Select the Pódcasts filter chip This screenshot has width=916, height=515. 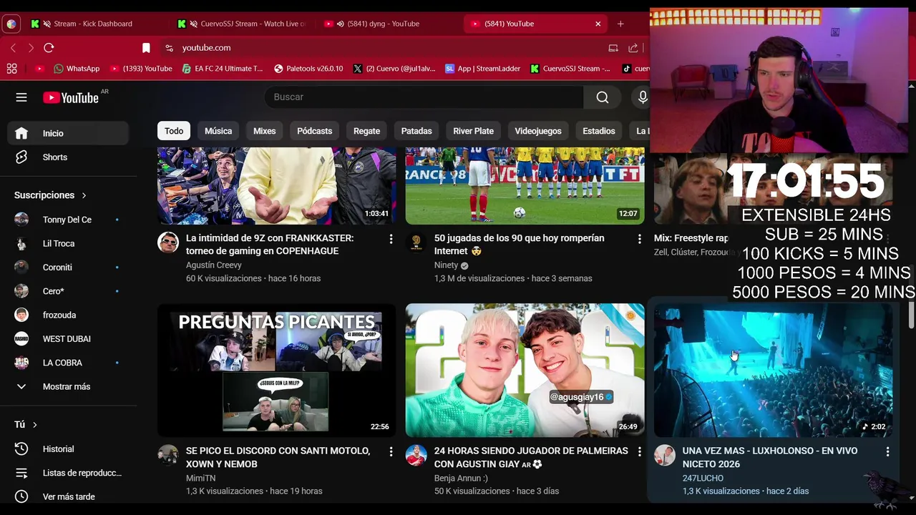(315, 131)
